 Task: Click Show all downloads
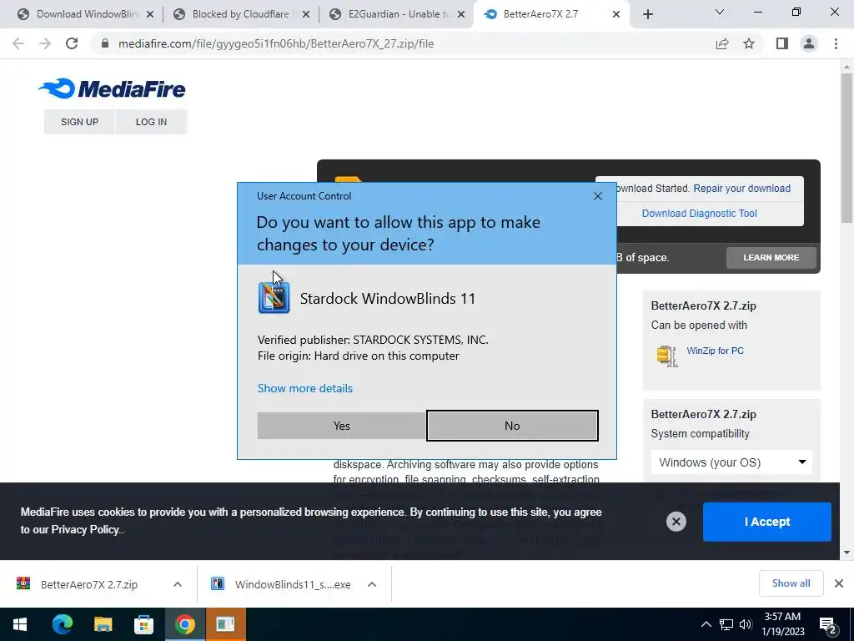pyautogui.click(x=791, y=583)
